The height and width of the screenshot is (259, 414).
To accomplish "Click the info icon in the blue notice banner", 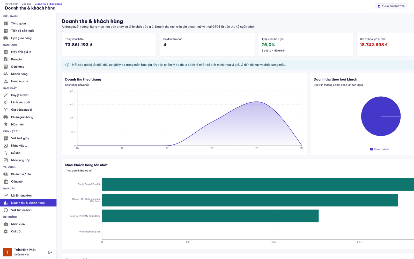I will [67, 65].
